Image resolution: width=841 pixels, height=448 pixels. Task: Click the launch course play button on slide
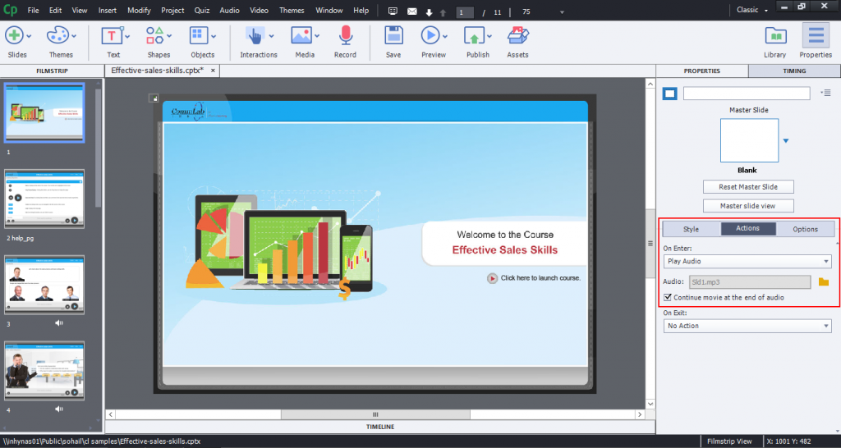click(493, 278)
